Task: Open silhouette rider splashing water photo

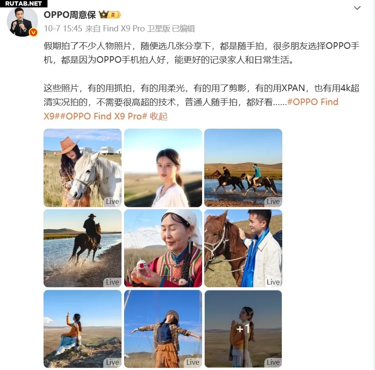Action: point(82,248)
